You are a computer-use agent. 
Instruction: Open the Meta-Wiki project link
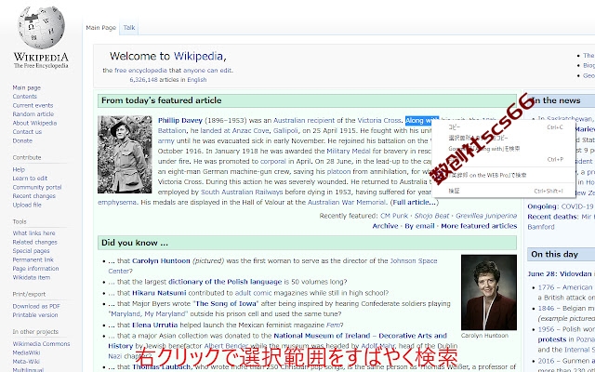click(26, 362)
